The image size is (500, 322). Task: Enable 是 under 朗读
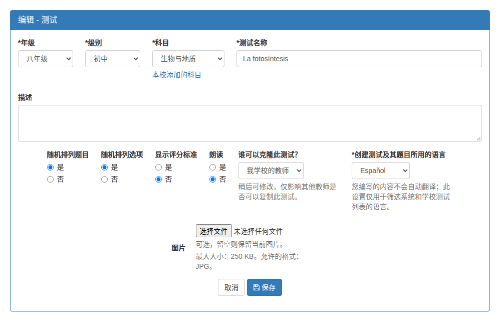[x=213, y=167]
